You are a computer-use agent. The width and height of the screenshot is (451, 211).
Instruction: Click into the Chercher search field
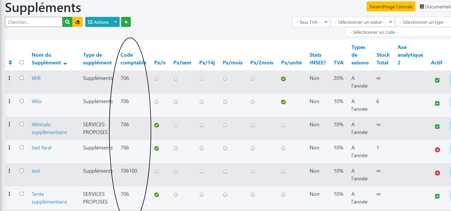coord(34,22)
